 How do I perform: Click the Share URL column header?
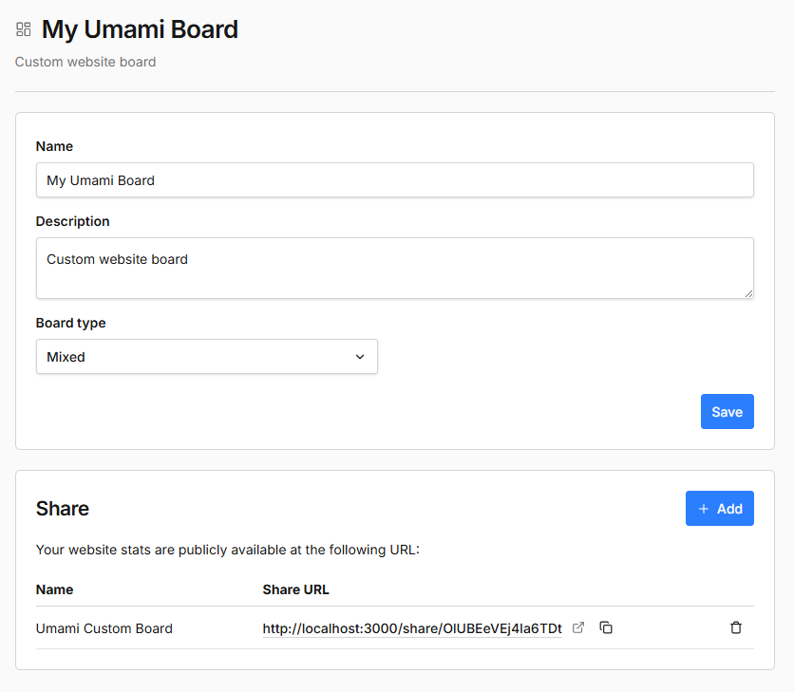[295, 589]
